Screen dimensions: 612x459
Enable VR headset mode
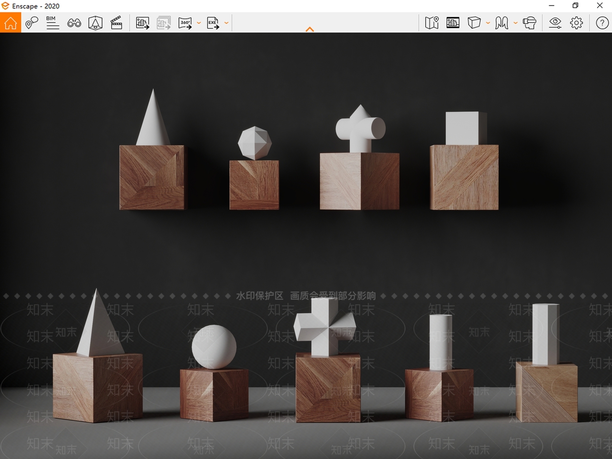click(x=530, y=23)
